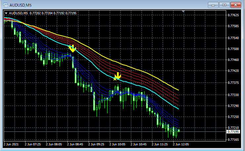Viewport: 245px width, 151px height.
Task: Click the chart shift marker triangle at the top
Action: tap(183, 11)
